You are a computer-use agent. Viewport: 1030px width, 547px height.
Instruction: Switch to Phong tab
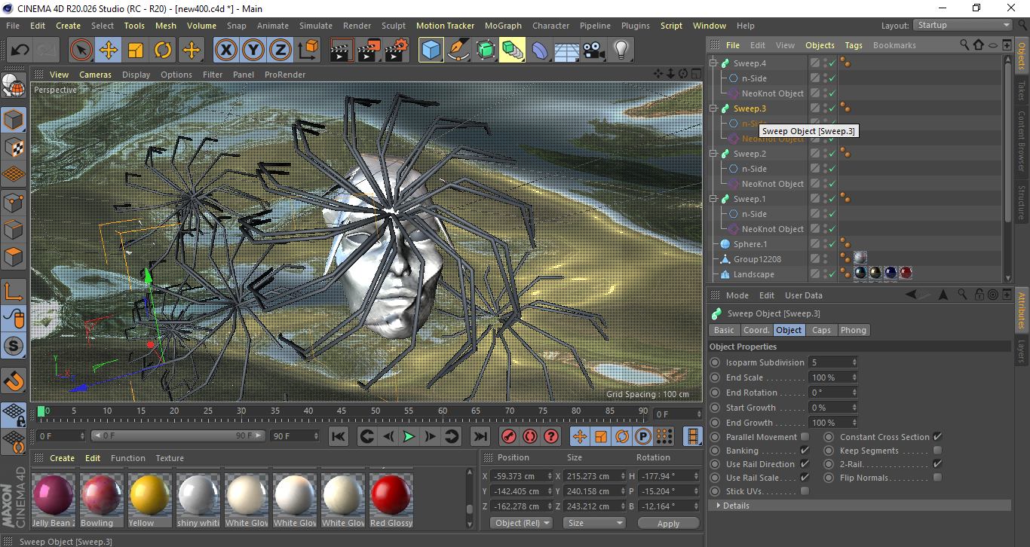click(x=853, y=330)
